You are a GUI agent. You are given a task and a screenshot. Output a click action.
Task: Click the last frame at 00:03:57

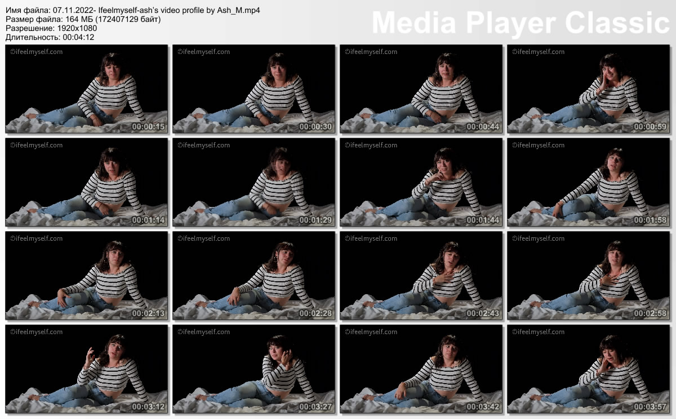[589, 369]
